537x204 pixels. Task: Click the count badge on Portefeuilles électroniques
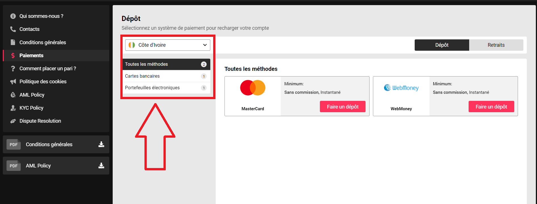coord(204,88)
